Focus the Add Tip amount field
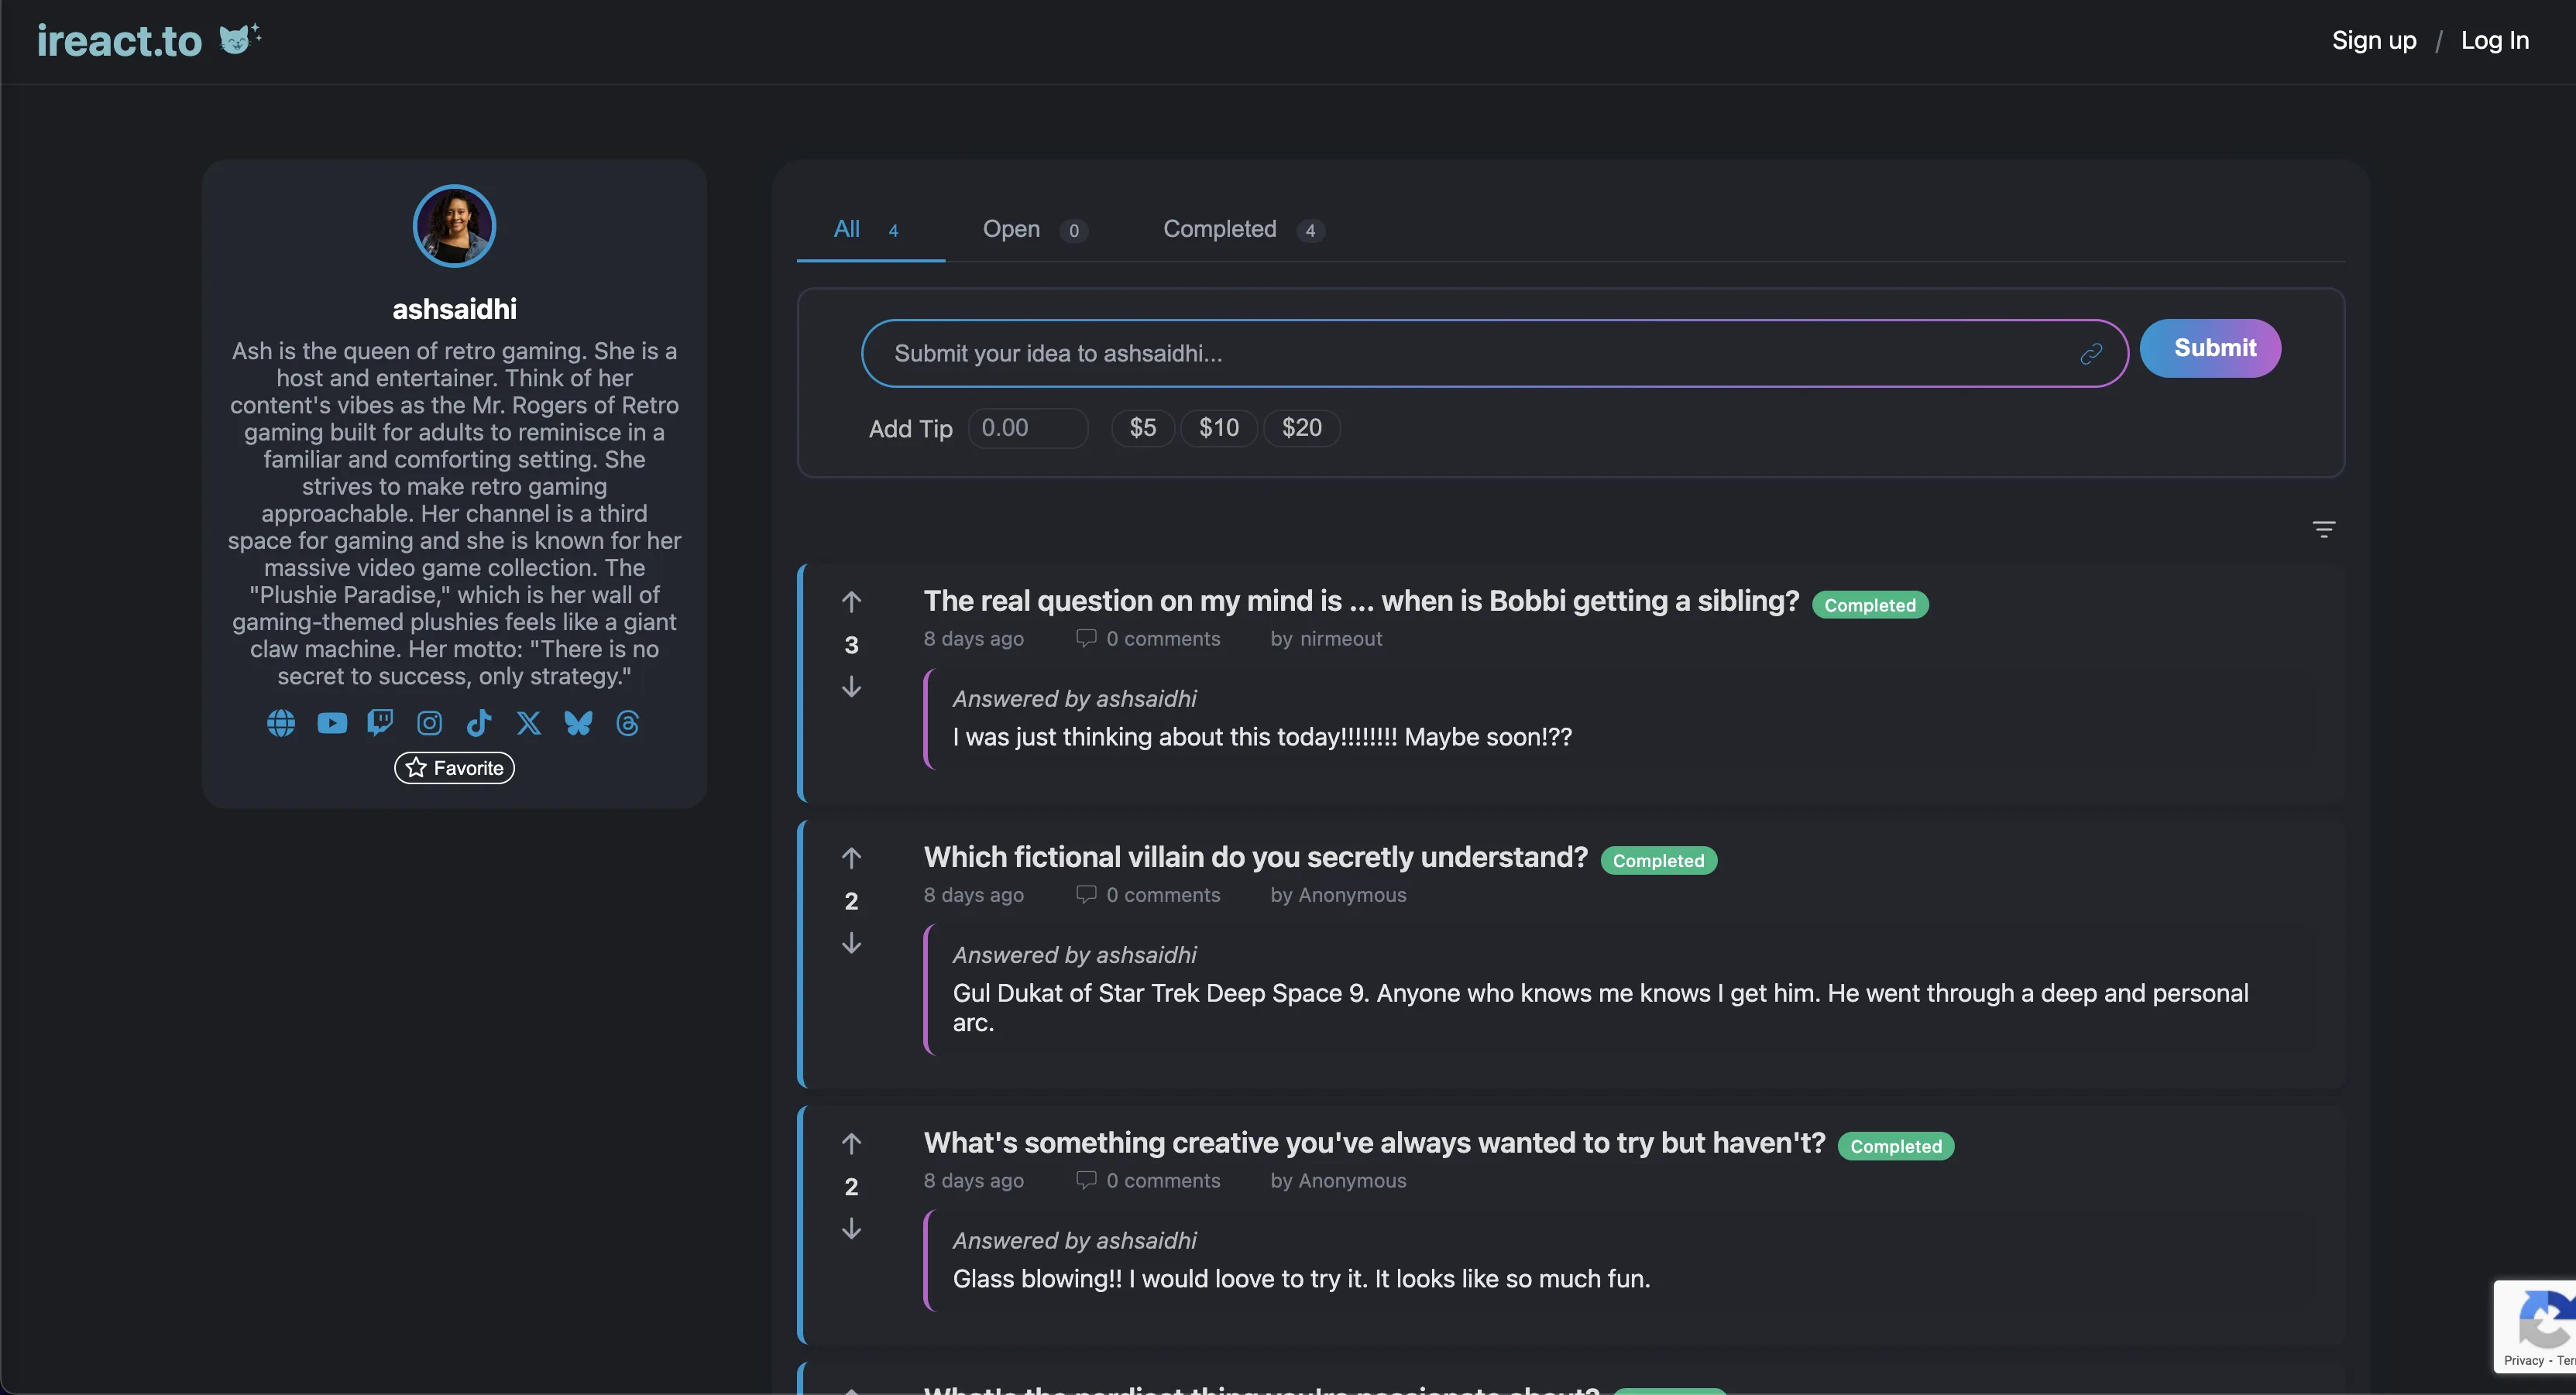 (1028, 427)
